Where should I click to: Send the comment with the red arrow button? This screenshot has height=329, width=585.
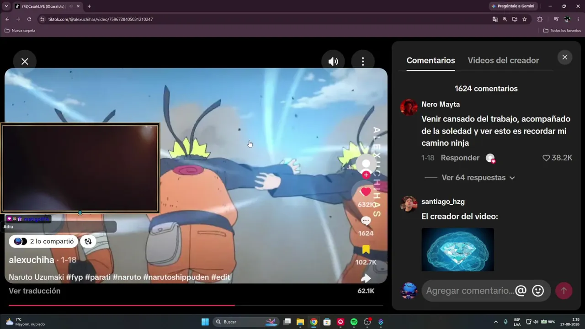564,291
